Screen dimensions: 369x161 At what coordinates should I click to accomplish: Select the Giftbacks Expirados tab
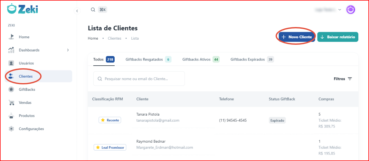tap(252, 60)
